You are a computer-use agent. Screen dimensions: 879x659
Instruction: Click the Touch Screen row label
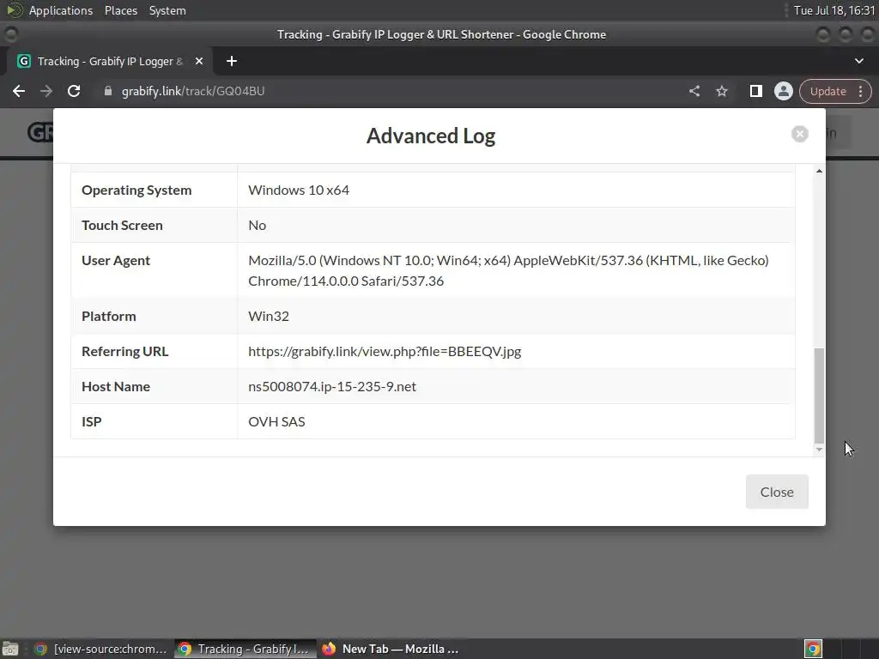(x=122, y=226)
